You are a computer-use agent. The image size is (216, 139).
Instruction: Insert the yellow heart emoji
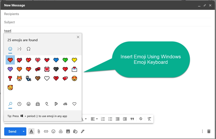point(74,60)
